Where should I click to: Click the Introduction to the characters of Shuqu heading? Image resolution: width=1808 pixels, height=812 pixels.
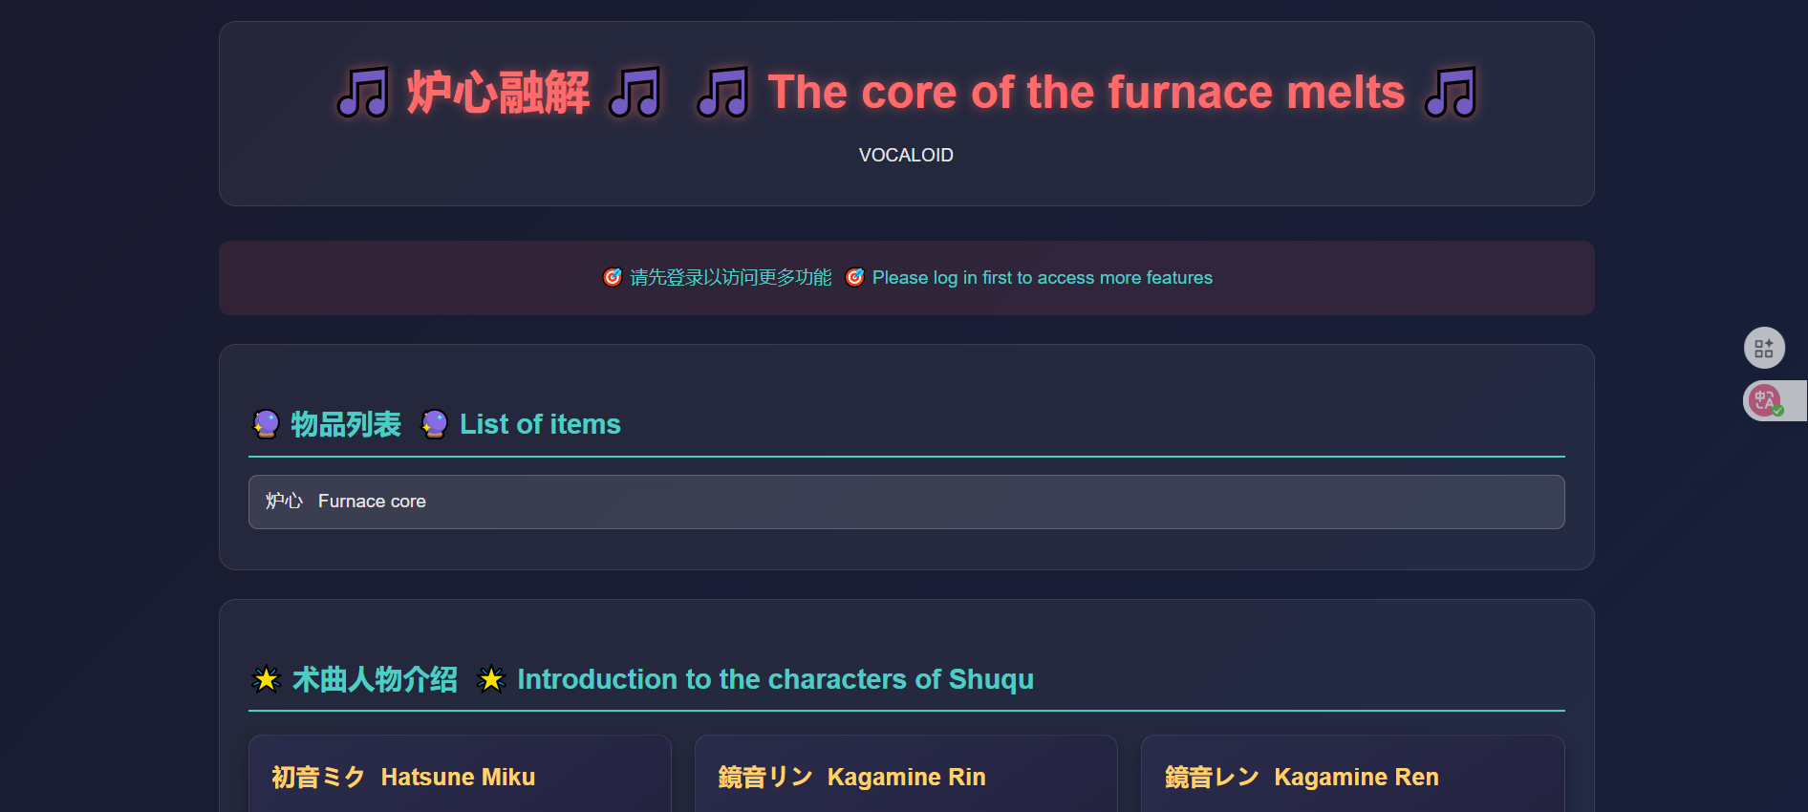coord(775,679)
